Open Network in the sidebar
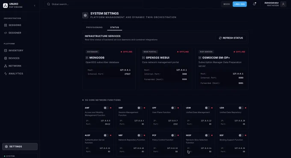The height and width of the screenshot is (158, 291). (20, 66)
